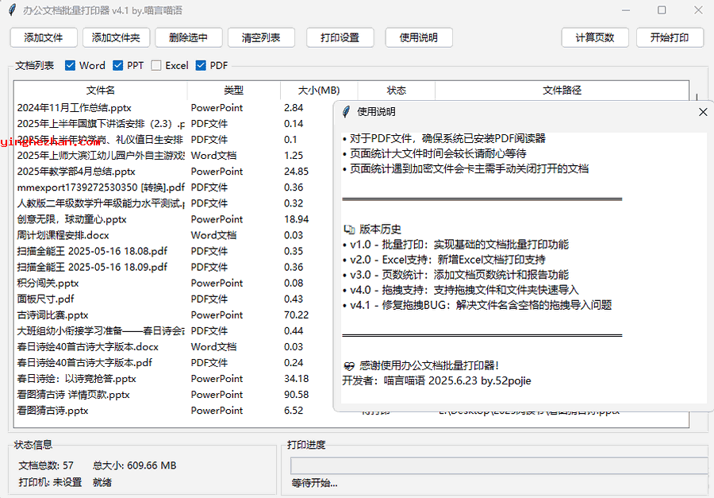The height and width of the screenshot is (498, 714).
Task: Open the 使用说明 help button in toolbar
Action: point(419,38)
